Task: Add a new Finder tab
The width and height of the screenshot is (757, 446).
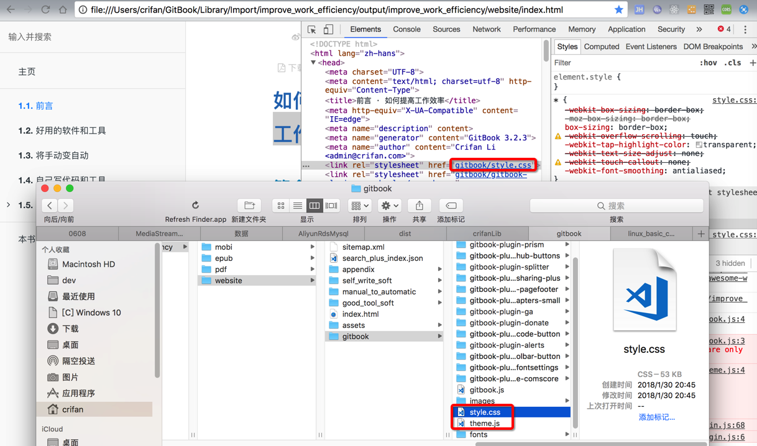Action: 701,234
